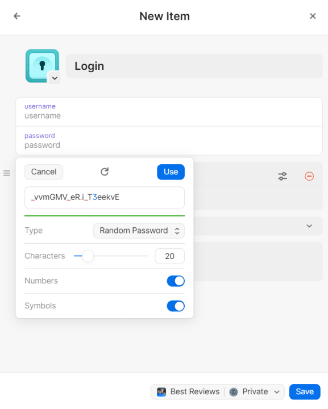Open the Private vault dropdown

[x=255, y=391]
